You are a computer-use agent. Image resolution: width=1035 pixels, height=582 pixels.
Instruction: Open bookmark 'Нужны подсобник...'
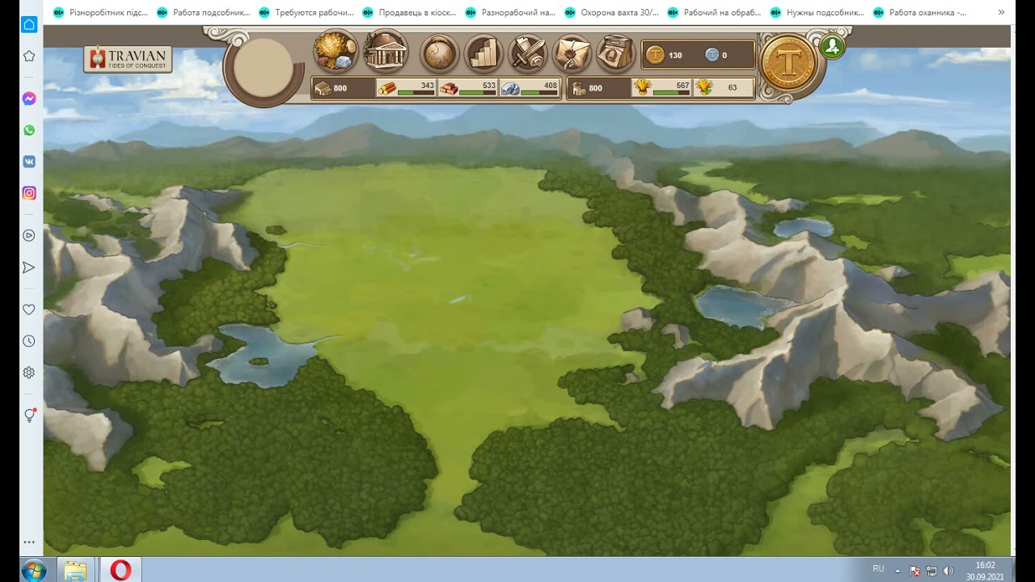pyautogui.click(x=817, y=12)
